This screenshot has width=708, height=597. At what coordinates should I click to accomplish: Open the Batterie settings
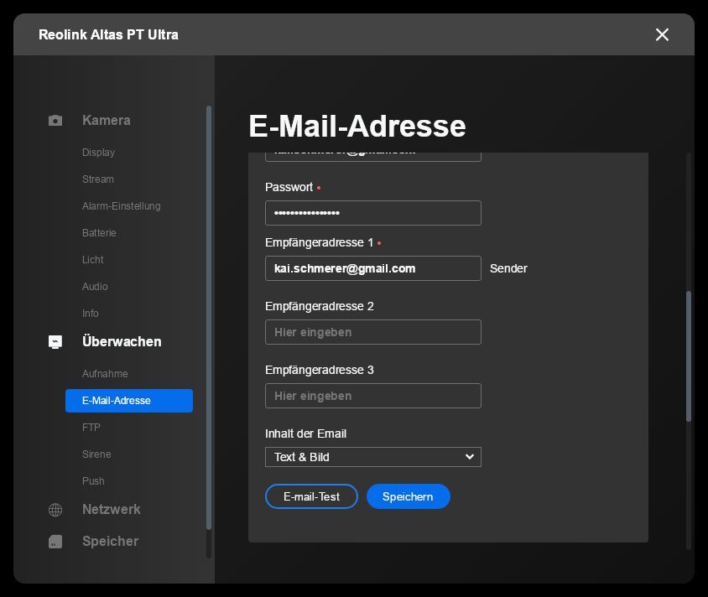coord(99,233)
